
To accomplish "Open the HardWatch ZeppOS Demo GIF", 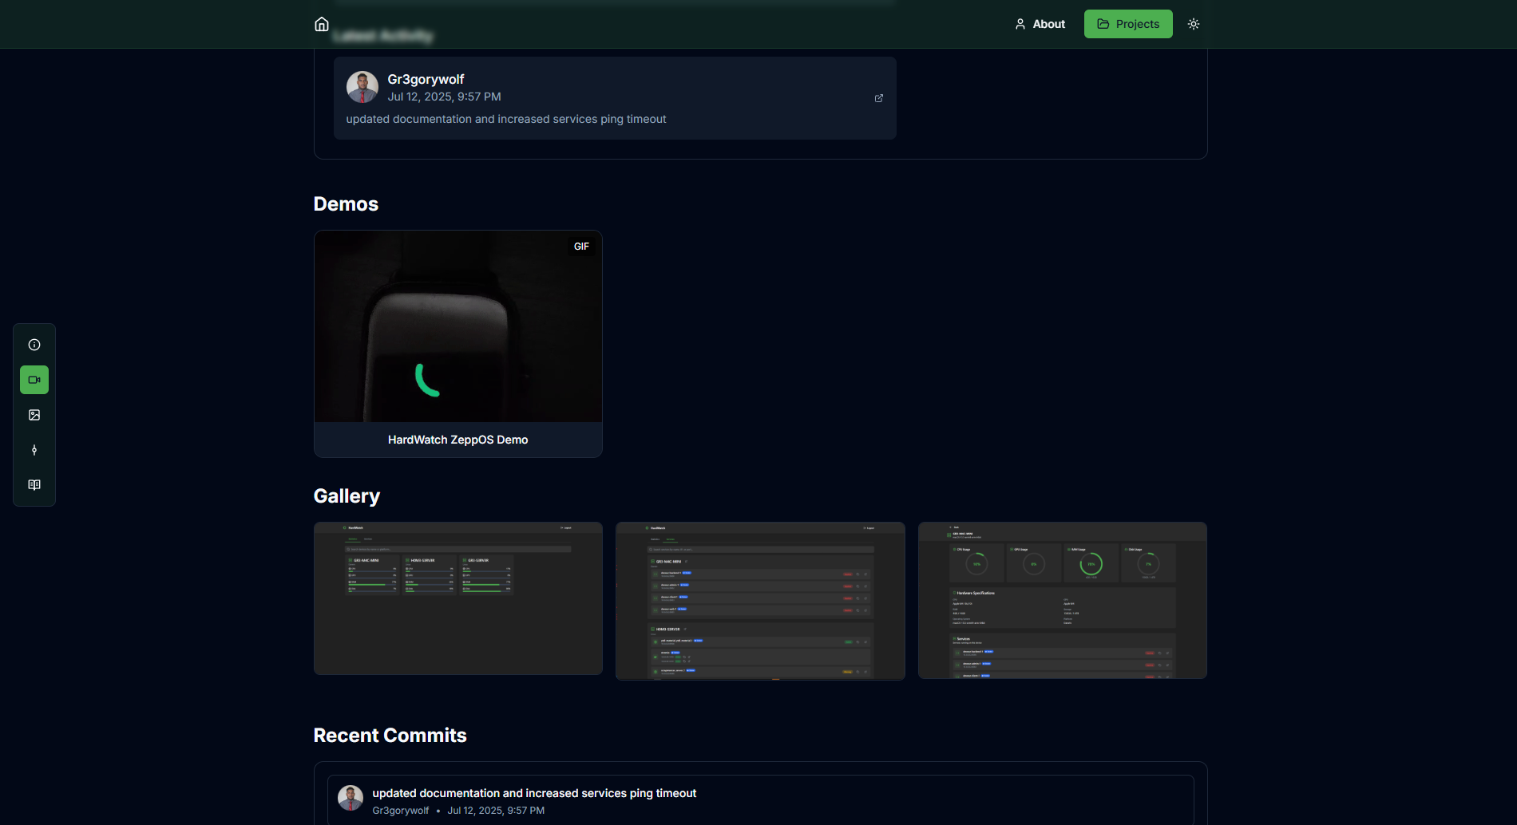I will click(x=458, y=327).
